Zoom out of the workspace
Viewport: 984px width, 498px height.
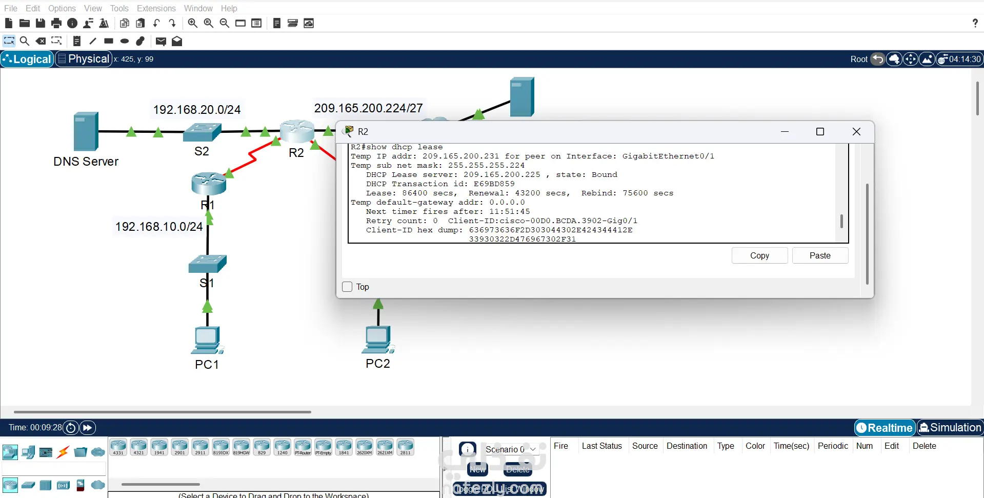(225, 23)
